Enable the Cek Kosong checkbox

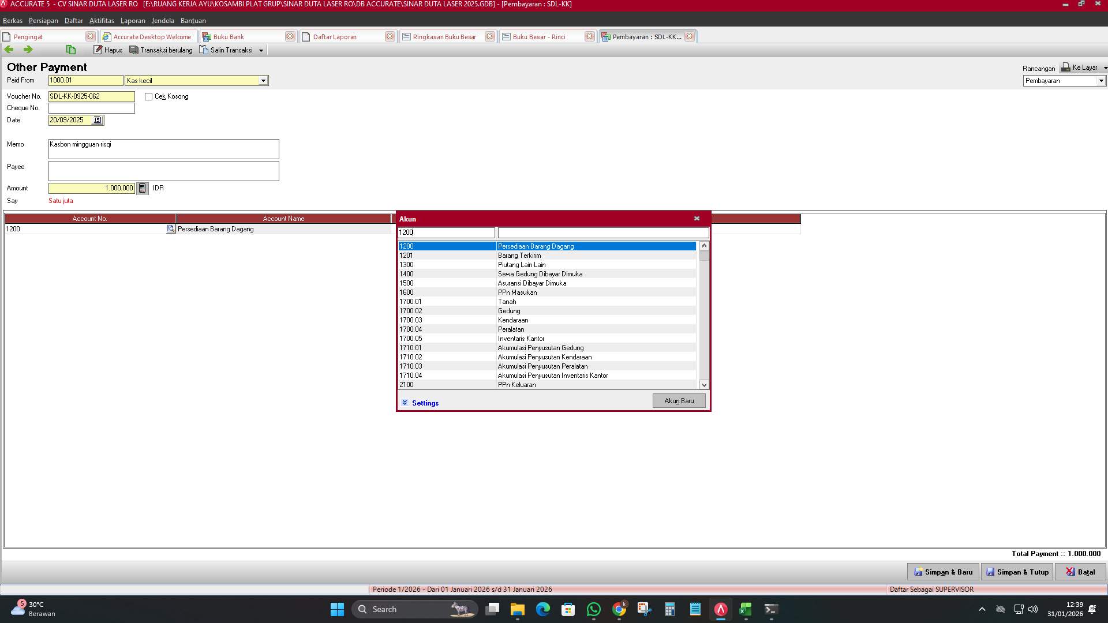[x=148, y=96]
